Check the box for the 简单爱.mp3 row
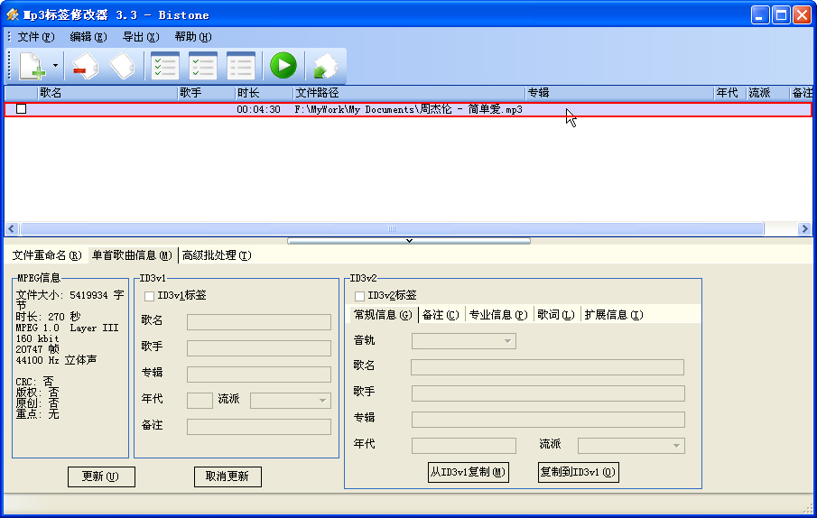Viewport: 817px width, 518px height. point(22,109)
